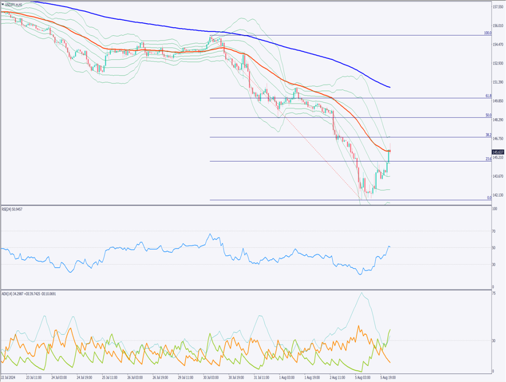This screenshot has width=506, height=382.
Task: Select the Fibonacci 38.2 level label
Action: [488, 134]
